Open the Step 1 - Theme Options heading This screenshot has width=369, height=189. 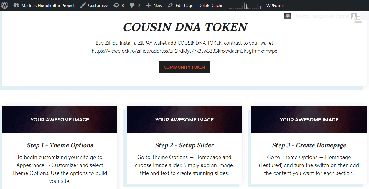coord(60,145)
